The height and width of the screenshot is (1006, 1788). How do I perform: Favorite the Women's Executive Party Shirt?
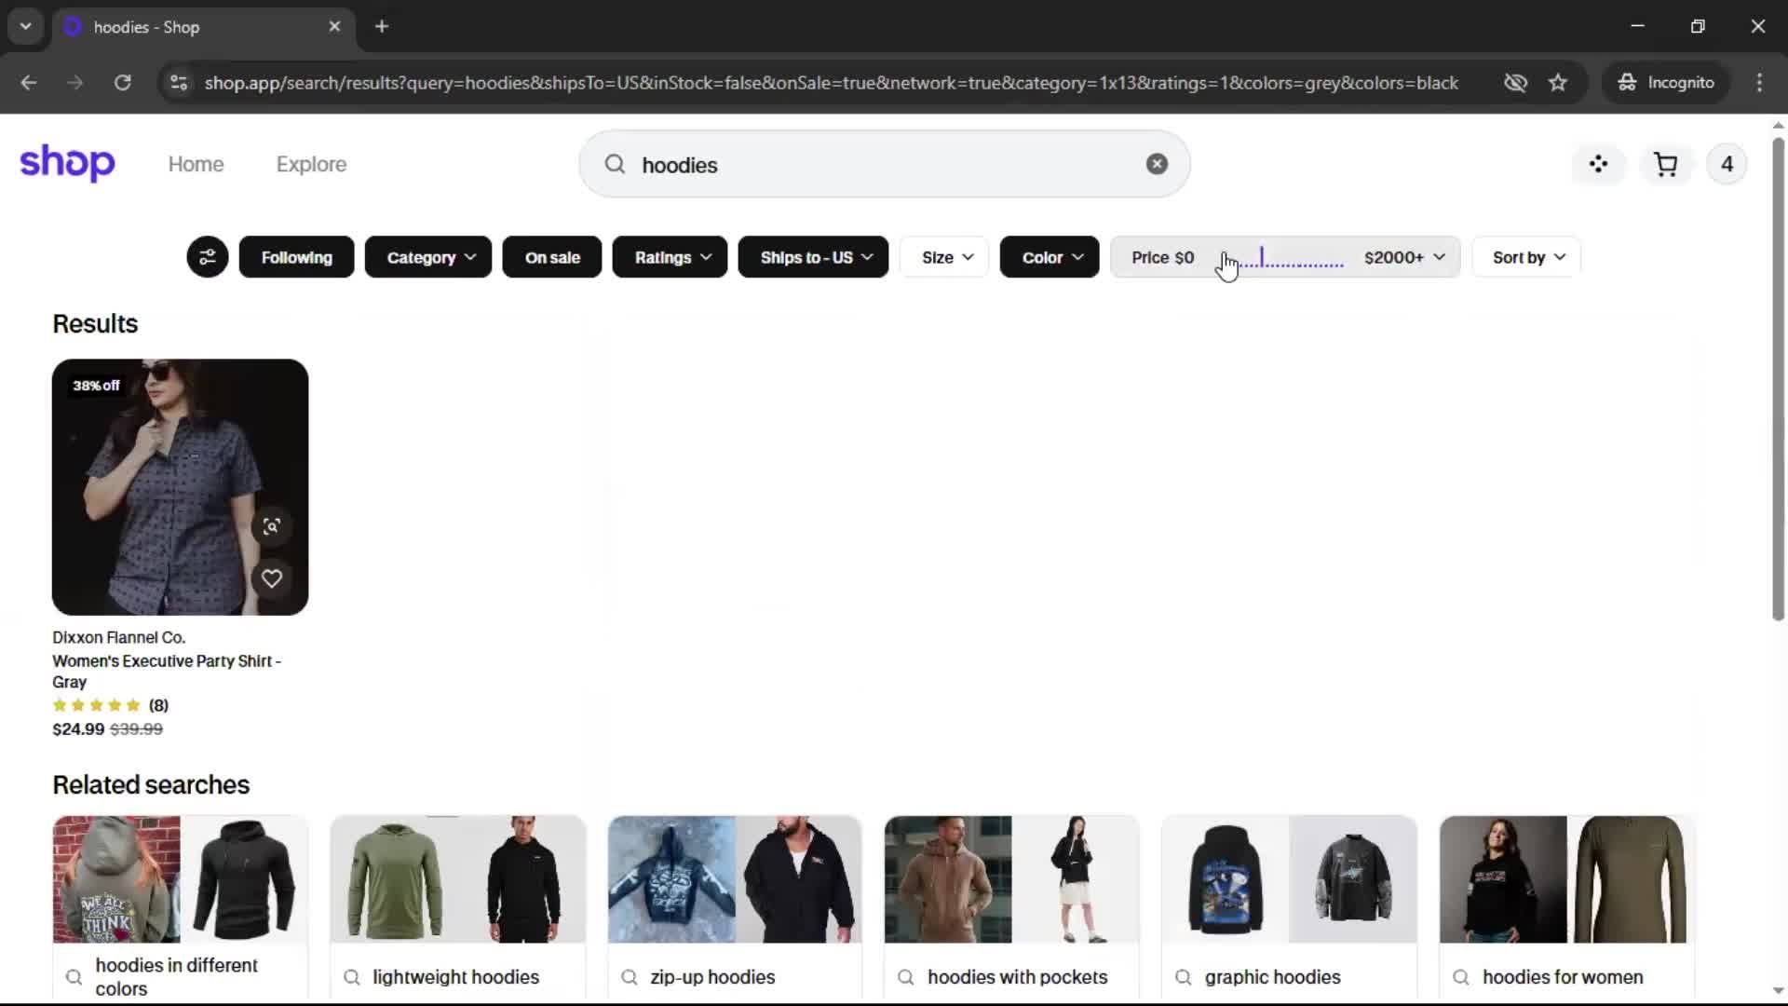point(271,578)
